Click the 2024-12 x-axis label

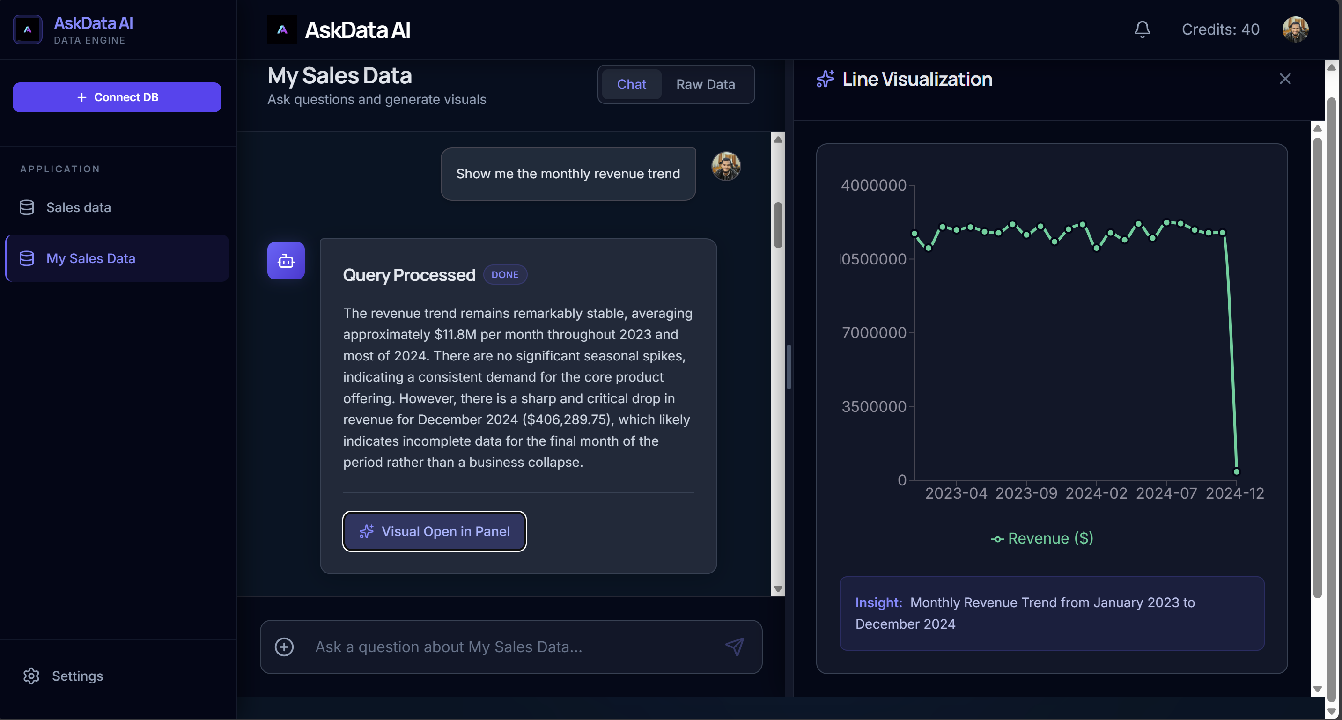pyautogui.click(x=1235, y=493)
